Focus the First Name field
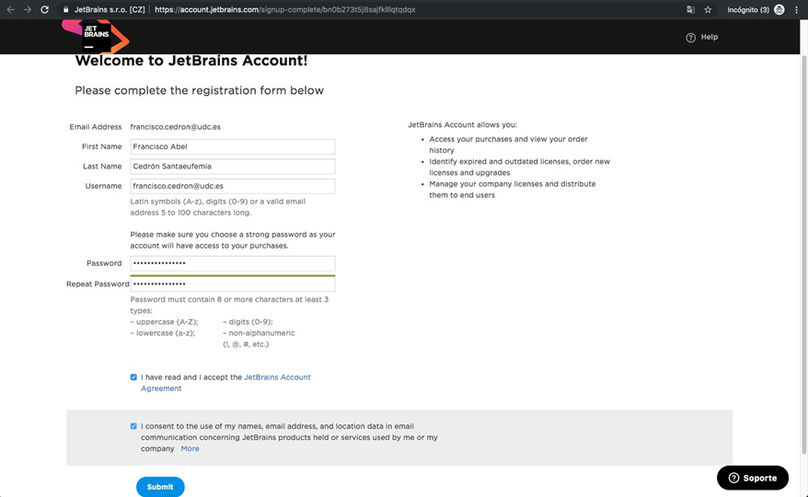 click(233, 146)
